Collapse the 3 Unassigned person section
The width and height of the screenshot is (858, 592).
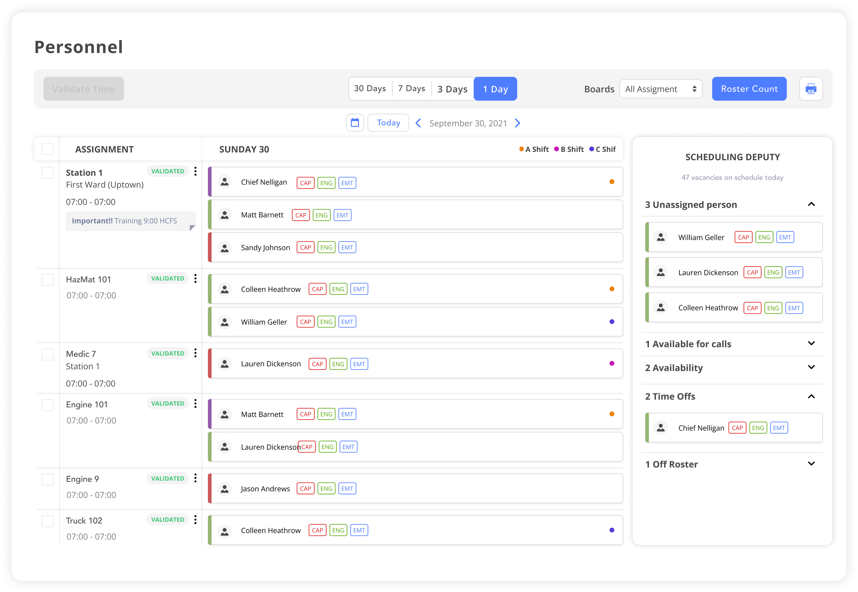click(x=811, y=204)
